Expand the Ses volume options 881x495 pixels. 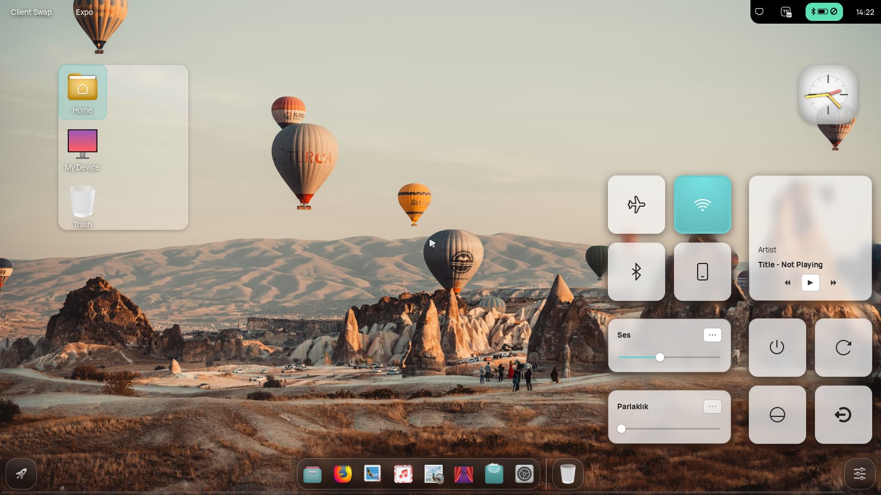tap(712, 335)
